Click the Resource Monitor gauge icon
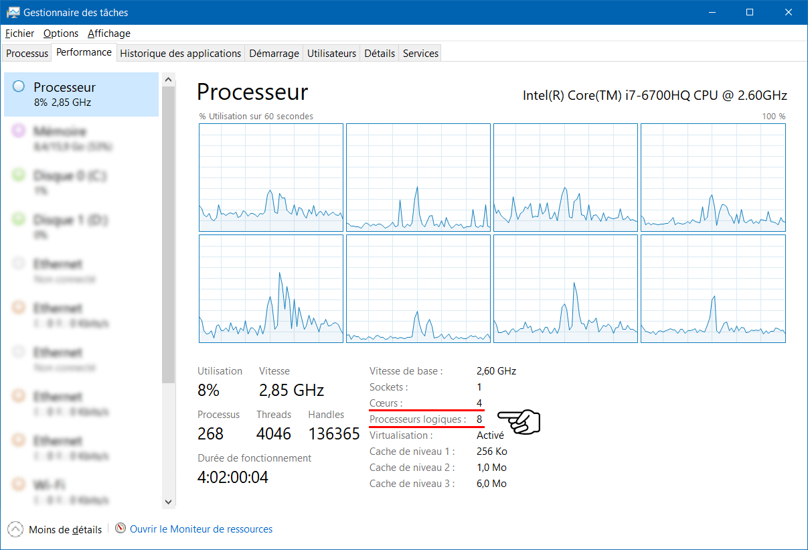The height and width of the screenshot is (550, 808). (x=120, y=529)
